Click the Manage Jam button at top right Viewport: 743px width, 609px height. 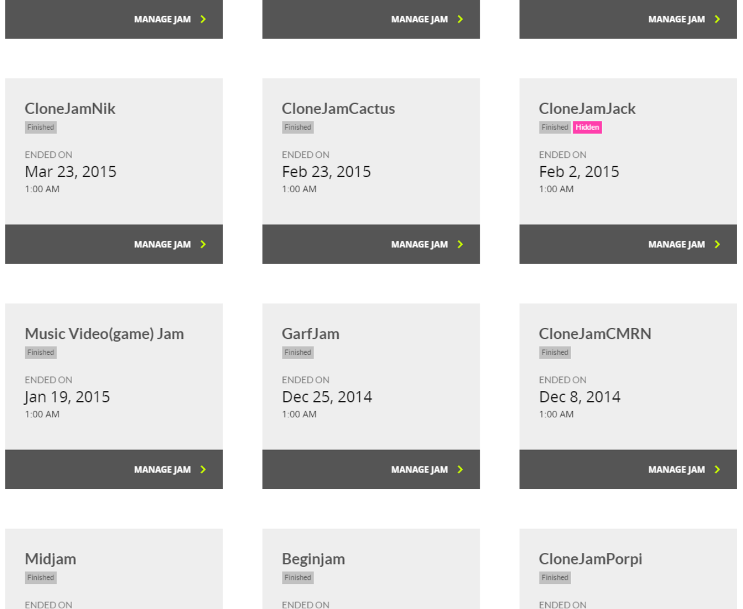(x=628, y=19)
